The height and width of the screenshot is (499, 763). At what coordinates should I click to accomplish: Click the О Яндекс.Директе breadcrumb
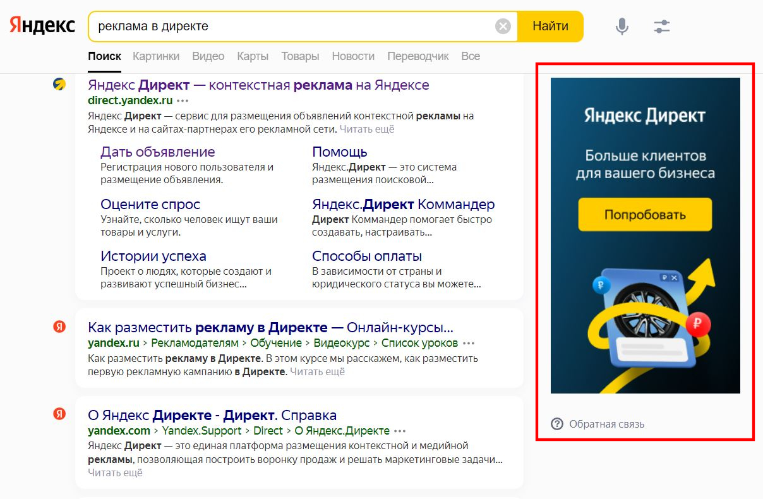[342, 431]
